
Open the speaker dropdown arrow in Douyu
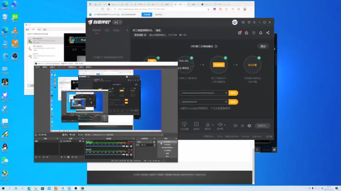pyautogui.click(x=225, y=125)
